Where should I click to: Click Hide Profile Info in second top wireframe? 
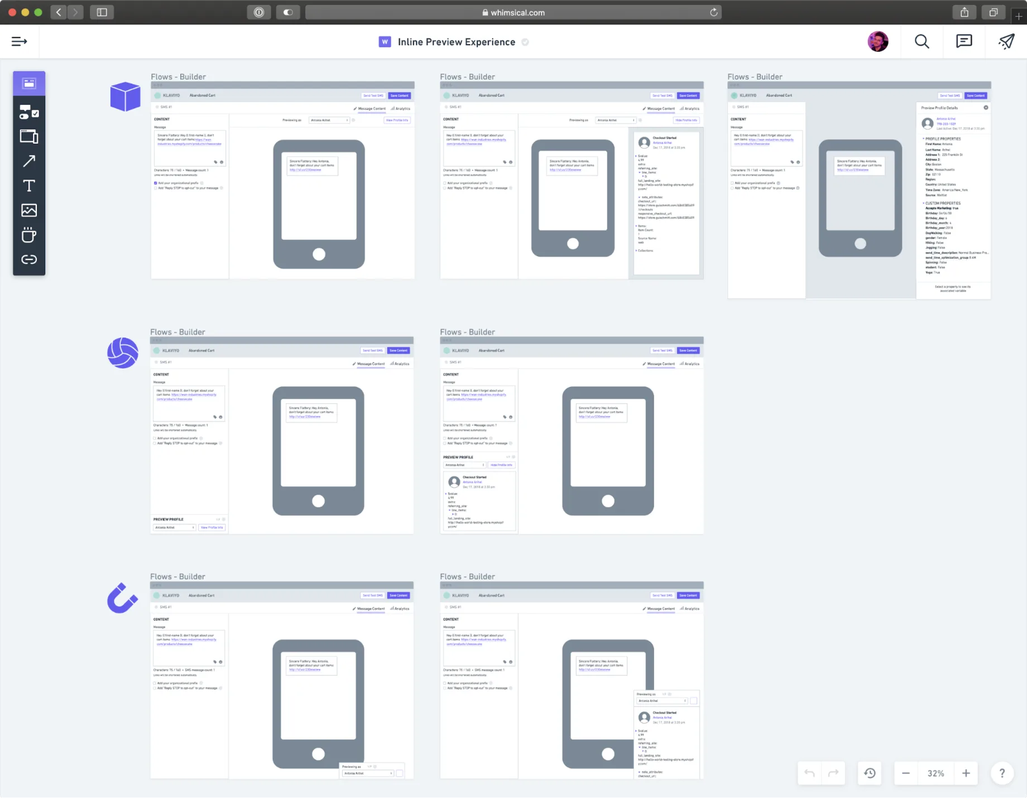[x=686, y=120]
